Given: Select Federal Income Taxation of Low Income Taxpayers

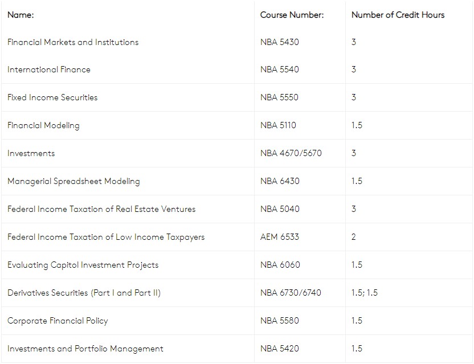Looking at the screenshot, I should coord(106,238).
